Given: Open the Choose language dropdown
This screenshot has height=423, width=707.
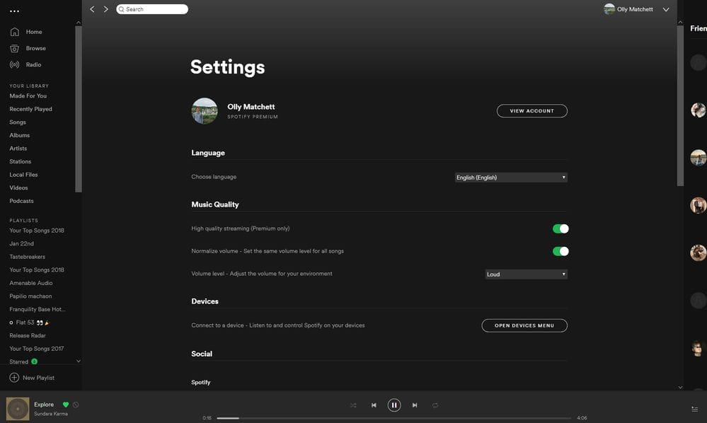Looking at the screenshot, I should click(x=511, y=176).
